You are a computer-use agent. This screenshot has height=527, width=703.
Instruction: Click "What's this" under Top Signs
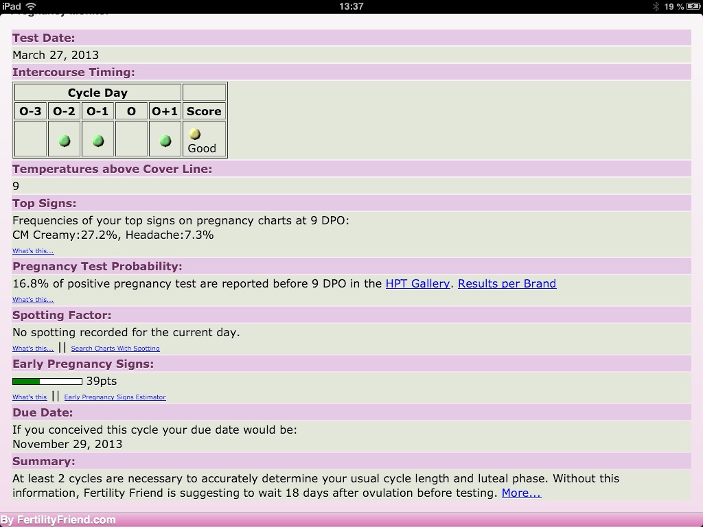pyautogui.click(x=33, y=251)
